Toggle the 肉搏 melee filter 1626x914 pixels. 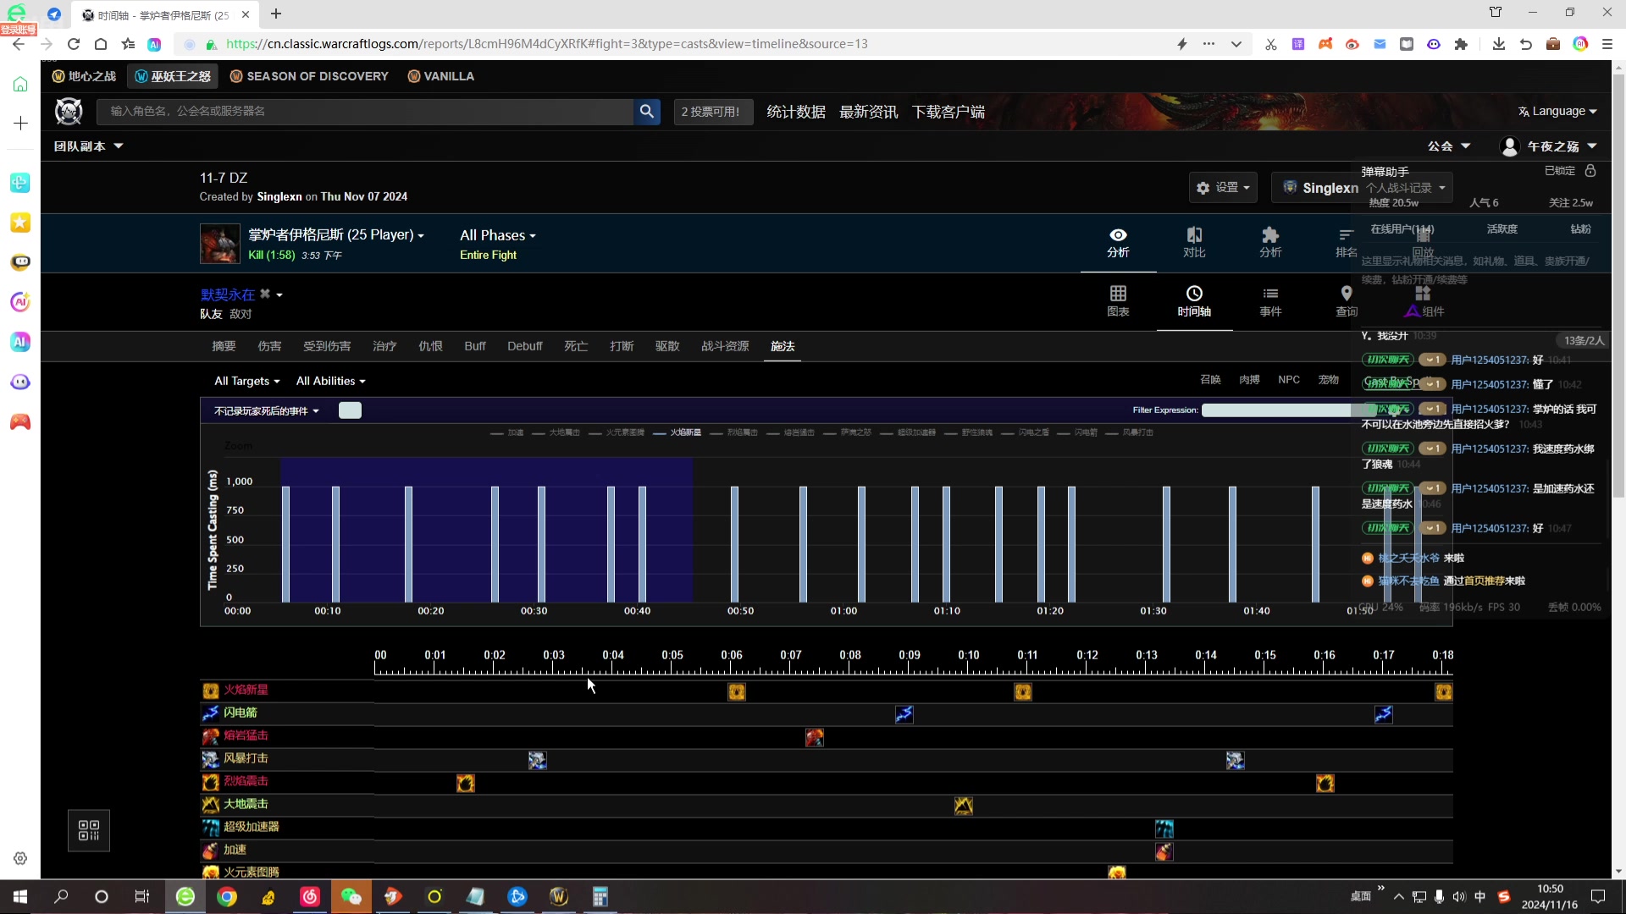tap(1249, 380)
